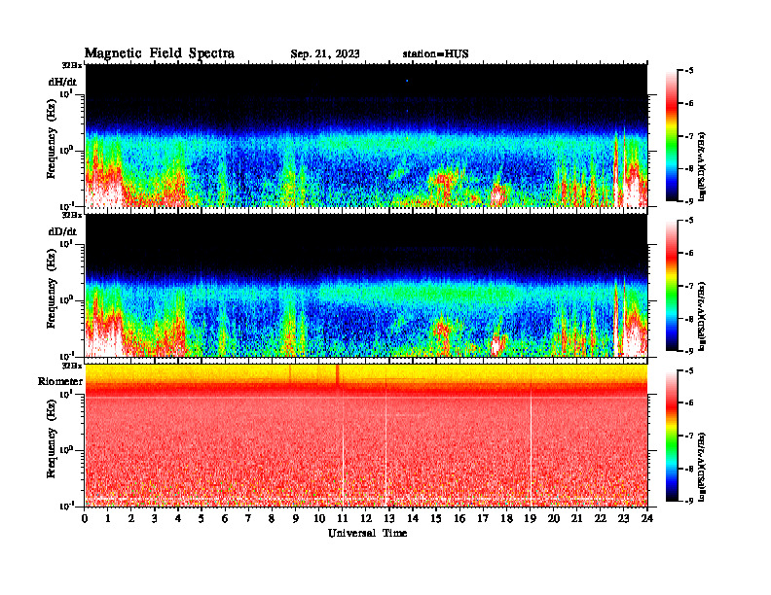The image size is (771, 595).
Task: Click the hour 0 tick label on time axis
Action: pyautogui.click(x=85, y=518)
